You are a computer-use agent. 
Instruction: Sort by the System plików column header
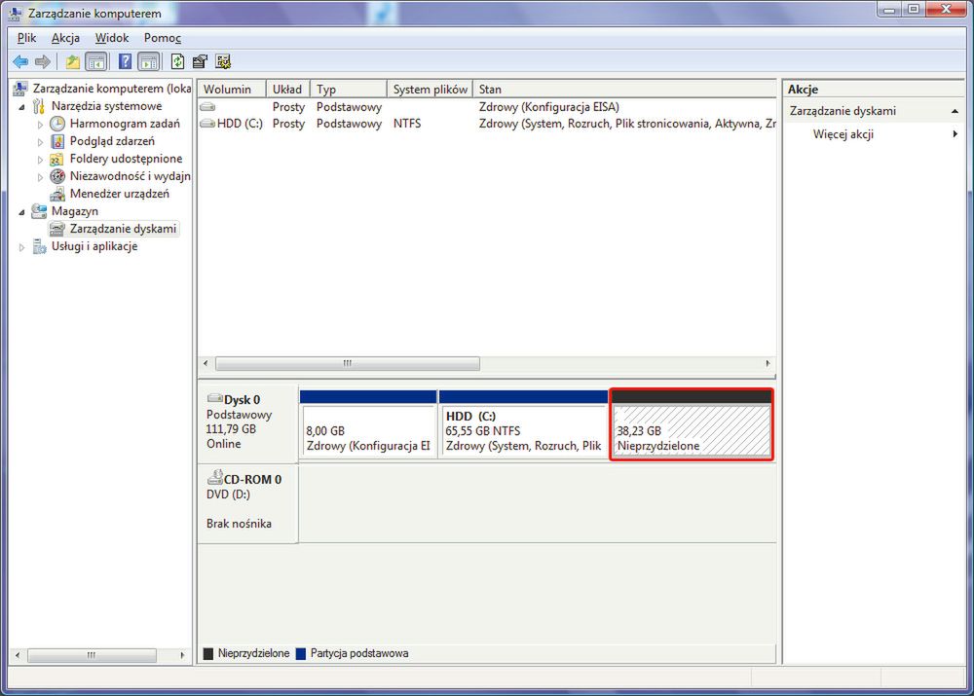pos(430,90)
